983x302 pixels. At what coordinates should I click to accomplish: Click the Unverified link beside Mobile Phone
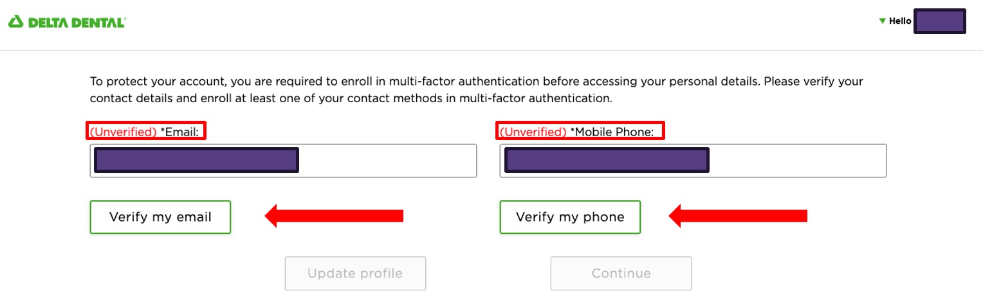click(x=533, y=132)
